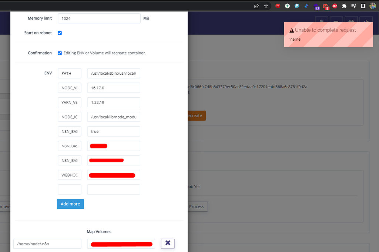The width and height of the screenshot is (379, 252).
Task: Click the share icon in the browser toolbar
Action: (256, 6)
